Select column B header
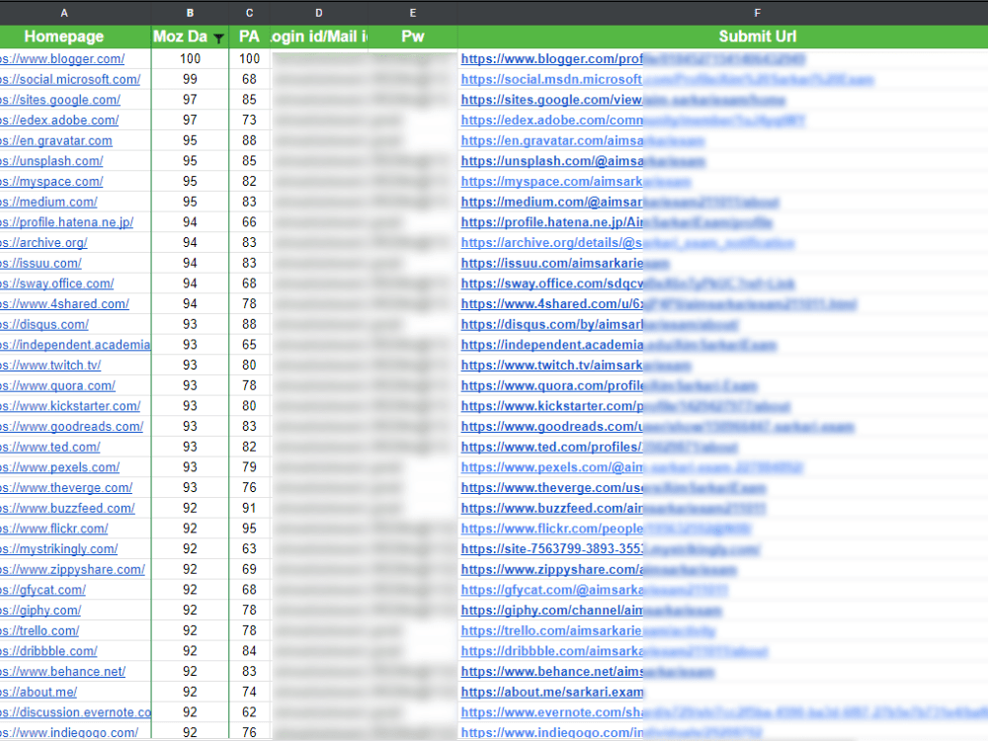The image size is (988, 741). (x=191, y=13)
